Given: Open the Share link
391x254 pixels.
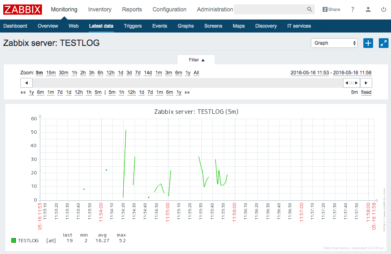Looking at the screenshot, I should pyautogui.click(x=331, y=9).
